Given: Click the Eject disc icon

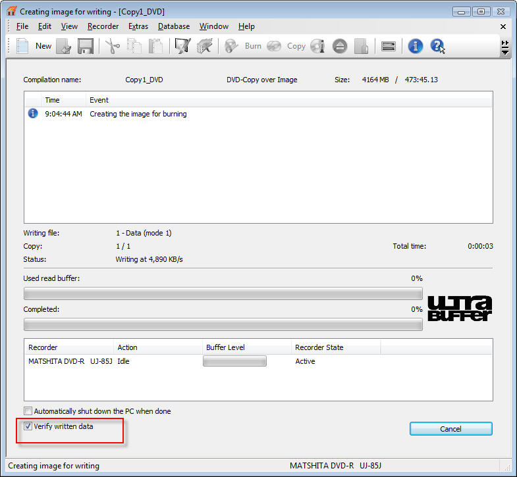Looking at the screenshot, I should 339,46.
